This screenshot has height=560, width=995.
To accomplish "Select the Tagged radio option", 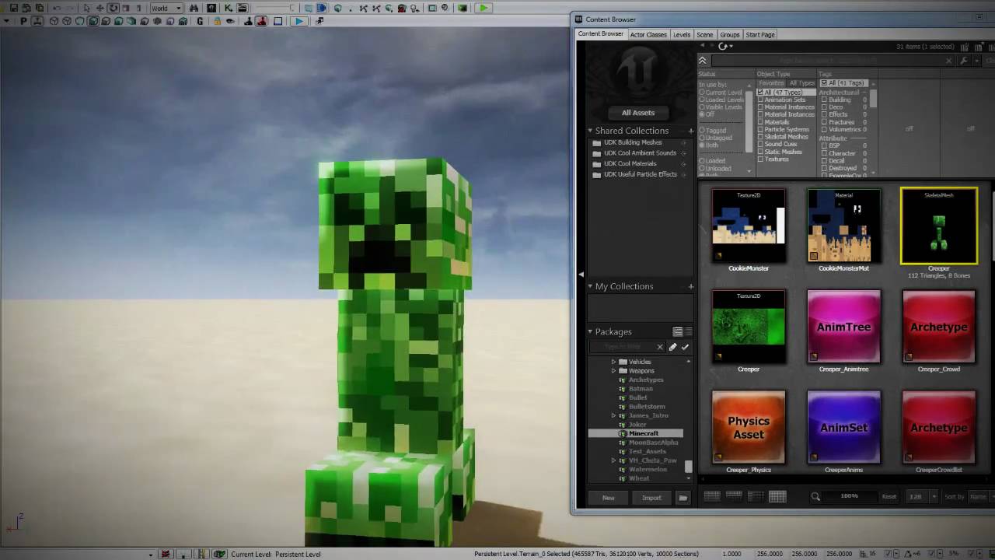I will [701, 131].
